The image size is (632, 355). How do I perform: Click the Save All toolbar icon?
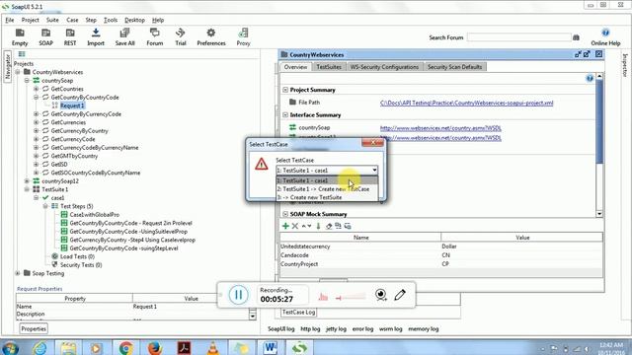pyautogui.click(x=125, y=37)
